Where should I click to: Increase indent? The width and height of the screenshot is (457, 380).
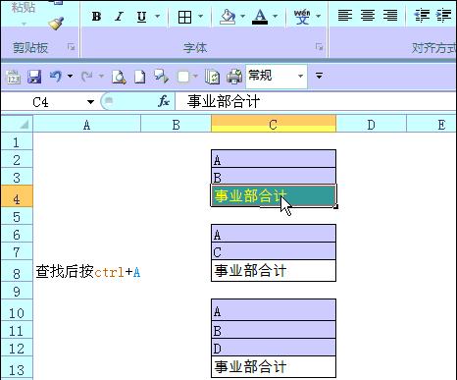[x=443, y=16]
